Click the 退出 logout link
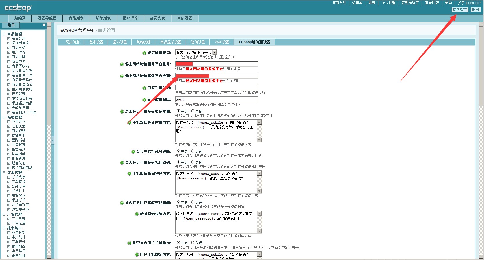The image size is (484, 260). pos(475,10)
